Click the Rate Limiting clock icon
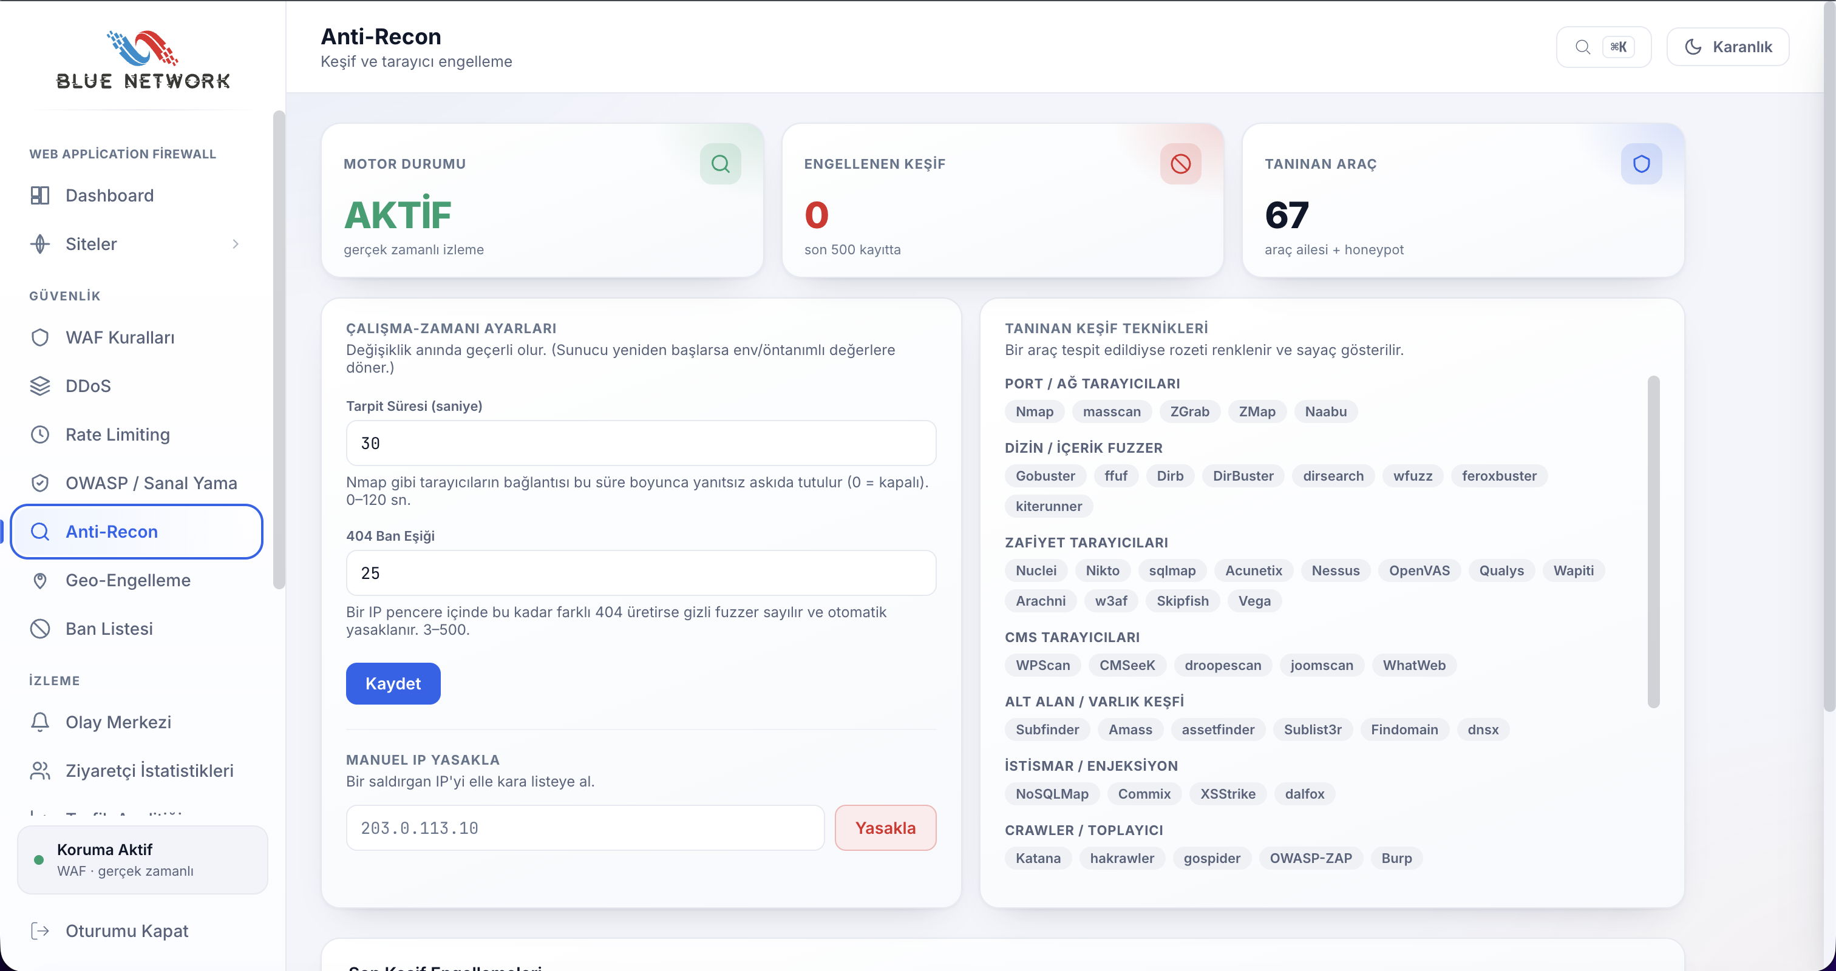Viewport: 1836px width, 971px height. click(40, 435)
